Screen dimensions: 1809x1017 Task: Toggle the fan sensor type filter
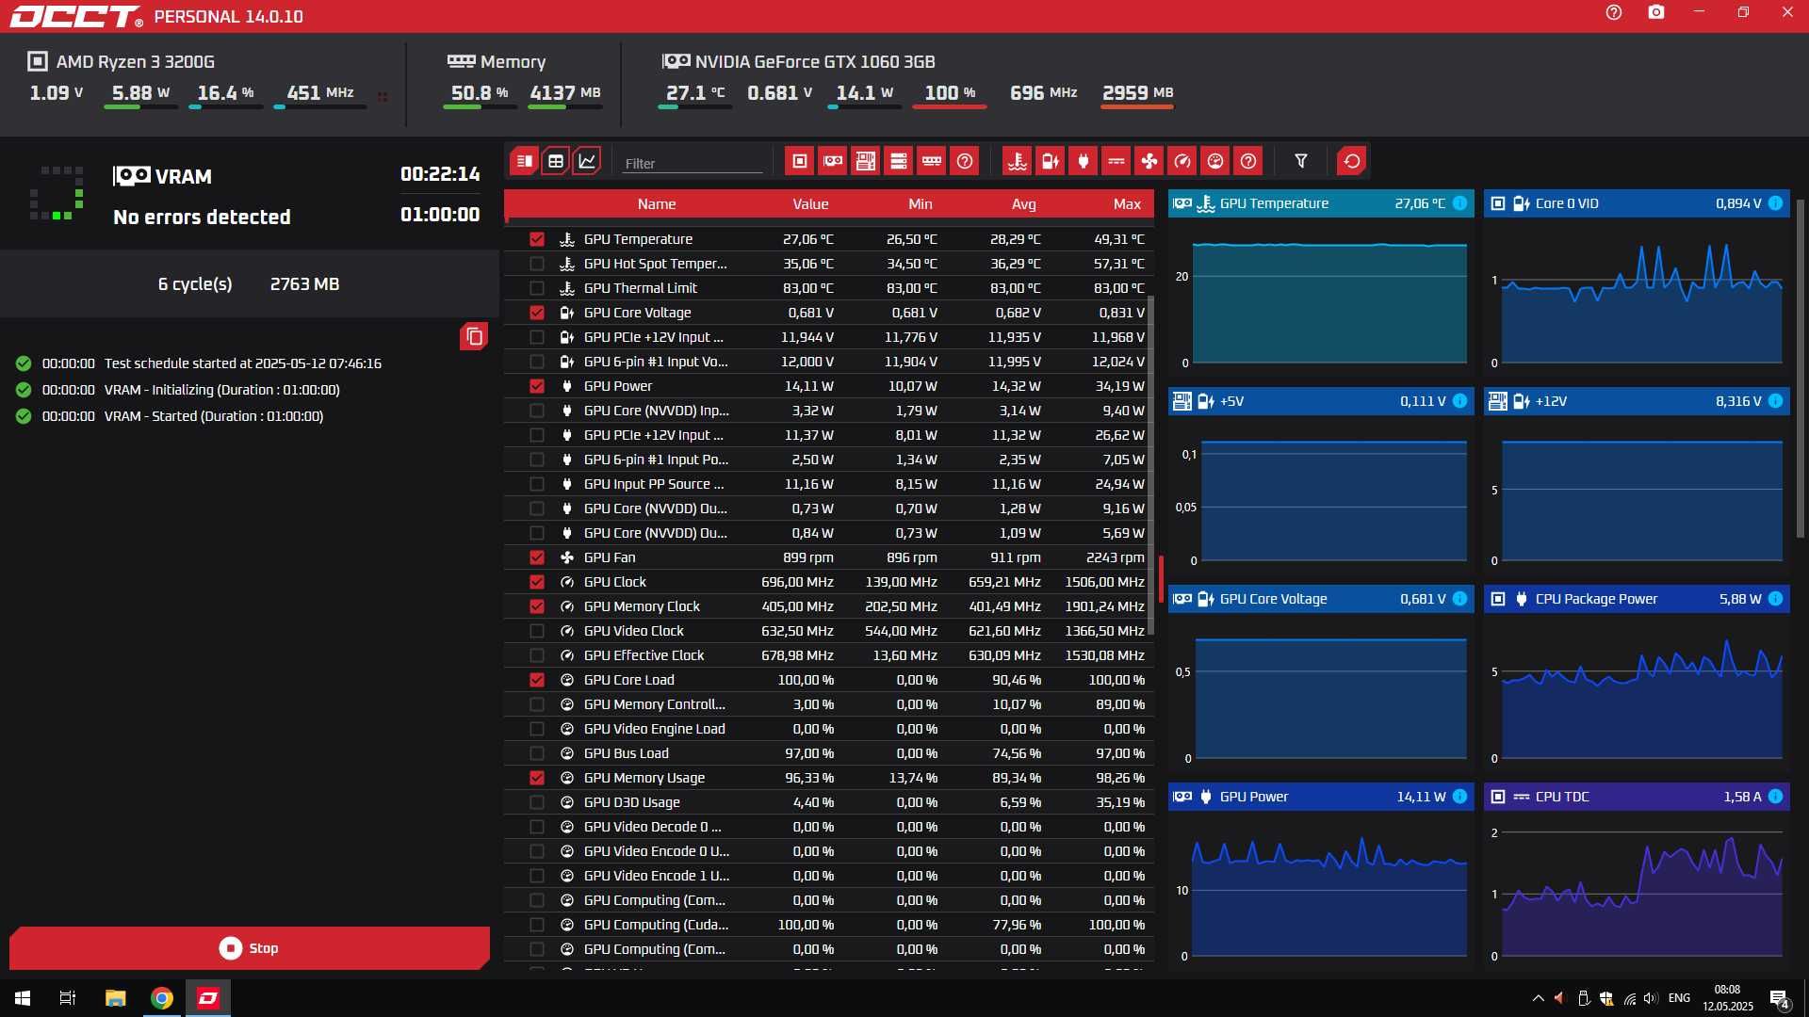pos(1149,161)
